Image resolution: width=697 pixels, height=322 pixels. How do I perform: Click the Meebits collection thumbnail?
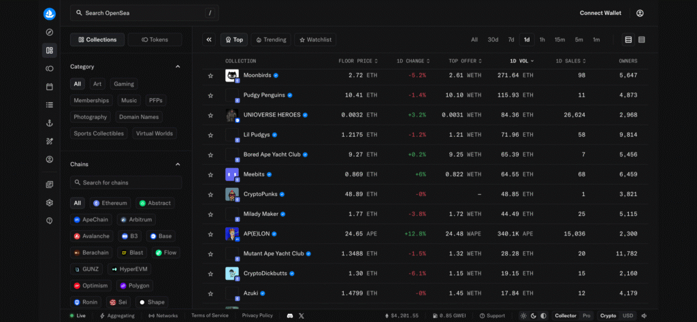pyautogui.click(x=232, y=174)
